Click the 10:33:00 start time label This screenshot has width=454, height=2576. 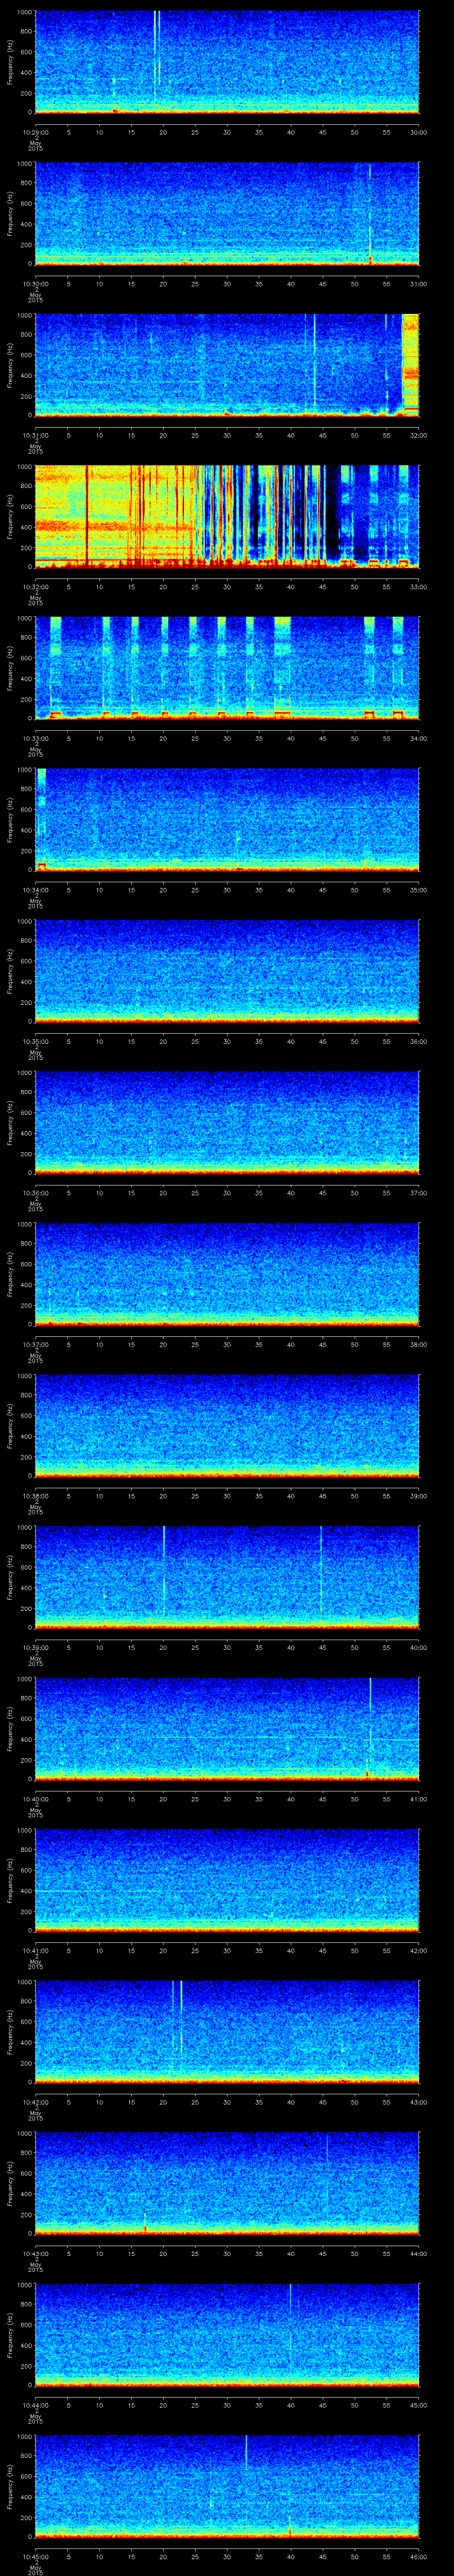(35, 738)
